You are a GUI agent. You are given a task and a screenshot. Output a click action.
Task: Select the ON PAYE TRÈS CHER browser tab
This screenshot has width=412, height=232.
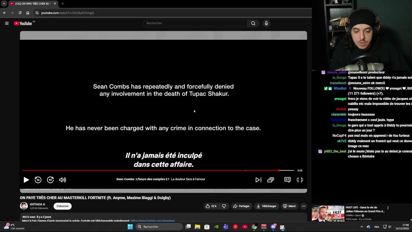pyautogui.click(x=32, y=4)
